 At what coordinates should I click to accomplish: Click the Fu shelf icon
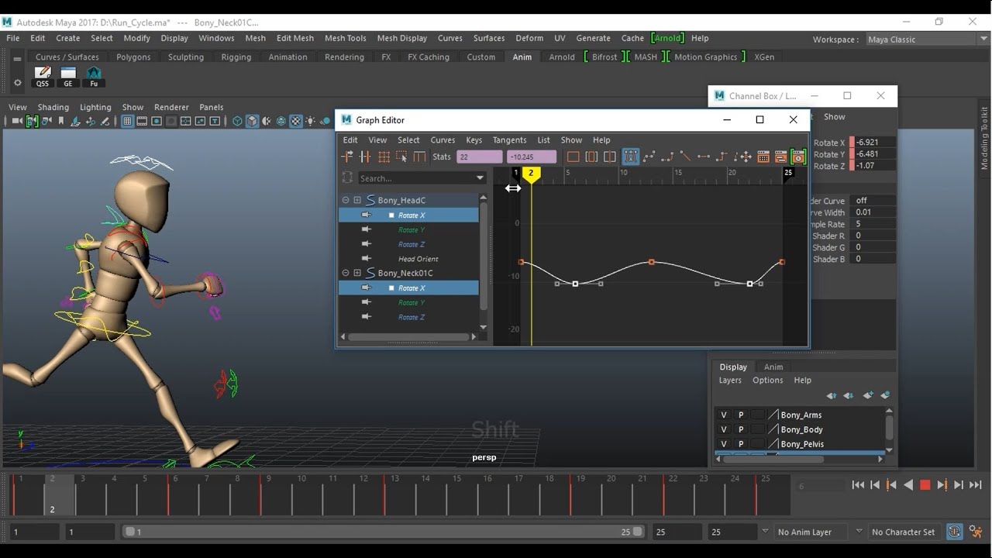(x=94, y=77)
